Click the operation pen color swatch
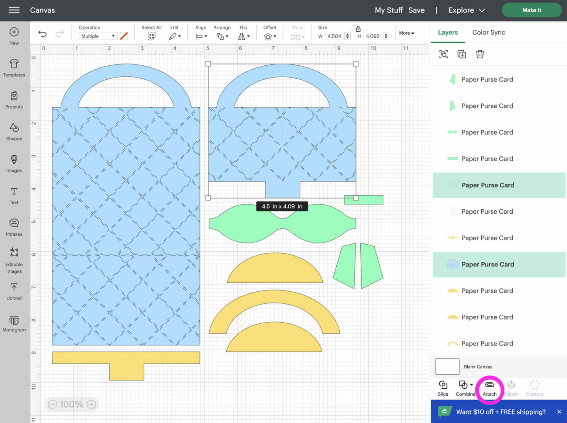567x423 pixels. coord(124,36)
